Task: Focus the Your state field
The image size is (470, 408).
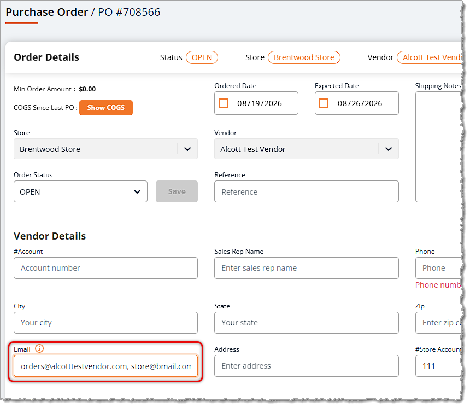Action: (307, 323)
